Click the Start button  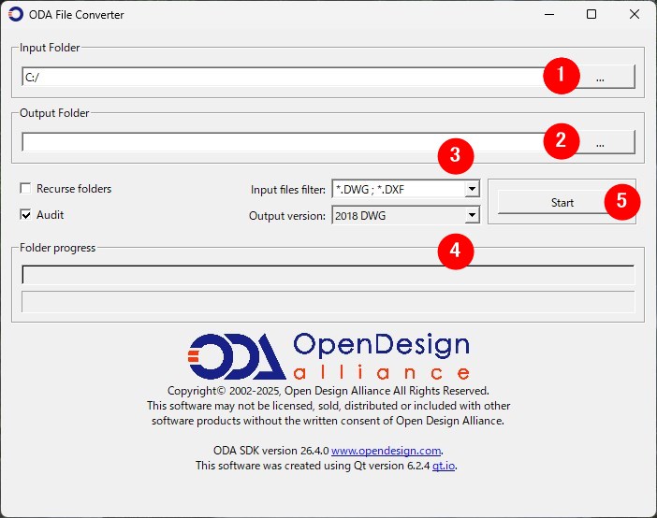(x=562, y=202)
